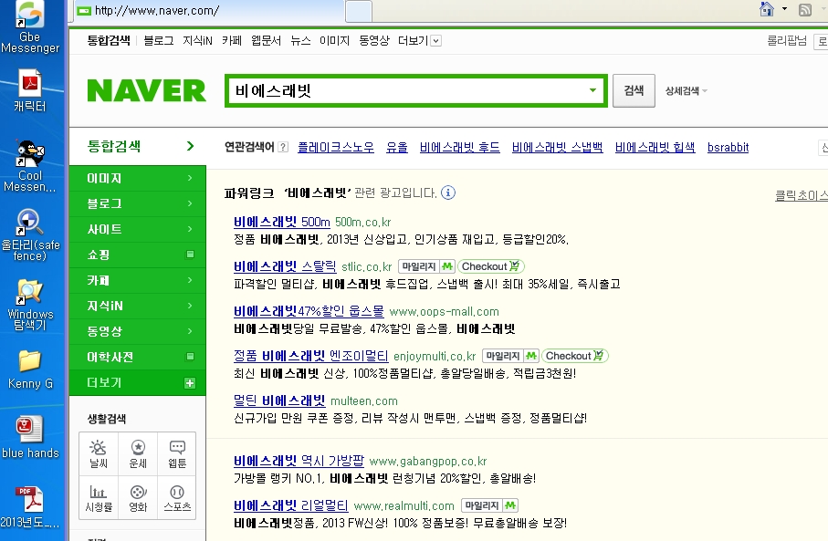Click the Naver favicon in address bar
The image size is (828, 541).
tap(83, 11)
